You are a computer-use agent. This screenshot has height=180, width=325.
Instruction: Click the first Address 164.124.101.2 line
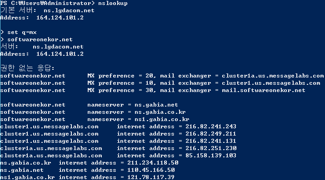(42, 18)
